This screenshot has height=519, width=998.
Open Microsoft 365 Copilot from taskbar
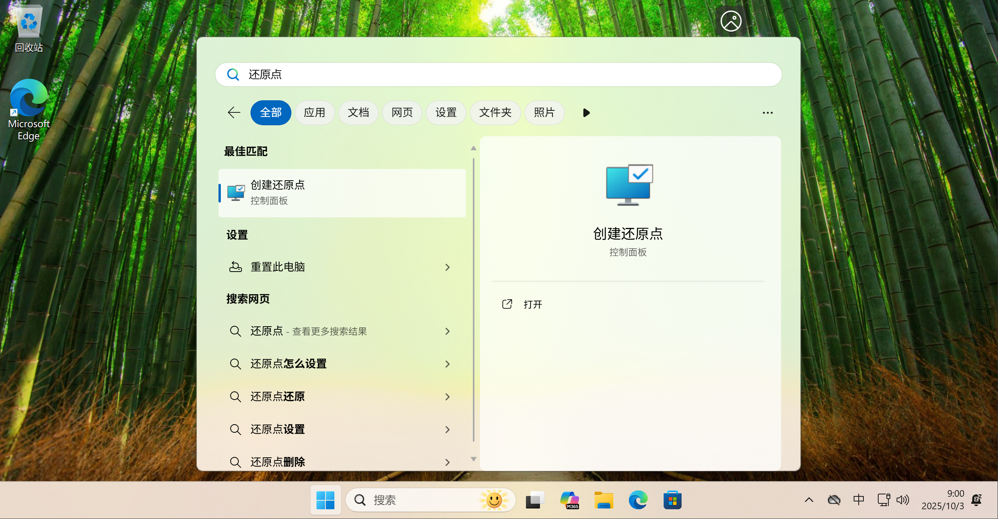[569, 500]
